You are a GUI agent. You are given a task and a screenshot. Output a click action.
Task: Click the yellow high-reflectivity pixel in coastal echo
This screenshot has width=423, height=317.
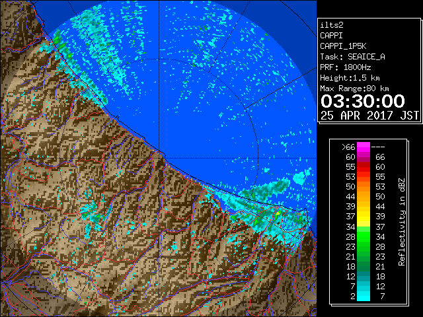tap(278, 213)
